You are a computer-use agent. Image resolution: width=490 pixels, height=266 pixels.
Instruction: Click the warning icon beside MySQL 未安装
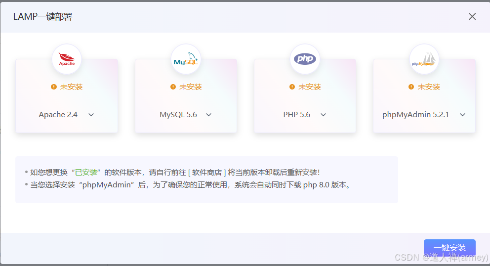(173, 87)
